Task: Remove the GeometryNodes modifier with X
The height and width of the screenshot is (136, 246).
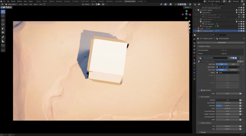Action: tap(240, 58)
